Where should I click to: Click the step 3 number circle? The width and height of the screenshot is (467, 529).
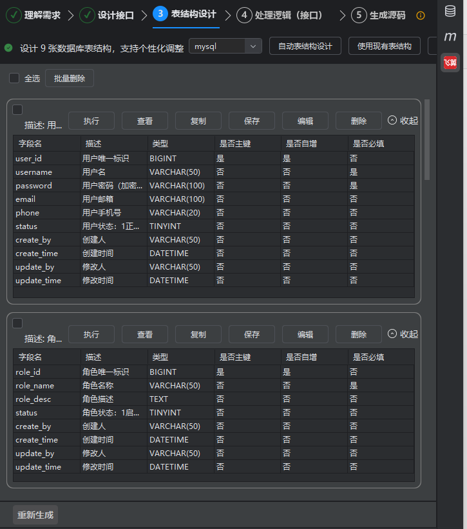160,14
